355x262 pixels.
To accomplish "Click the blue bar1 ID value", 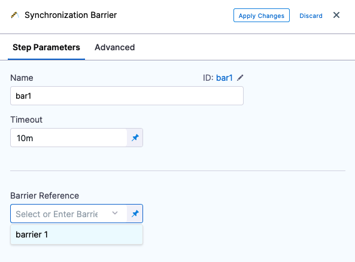I will (224, 78).
